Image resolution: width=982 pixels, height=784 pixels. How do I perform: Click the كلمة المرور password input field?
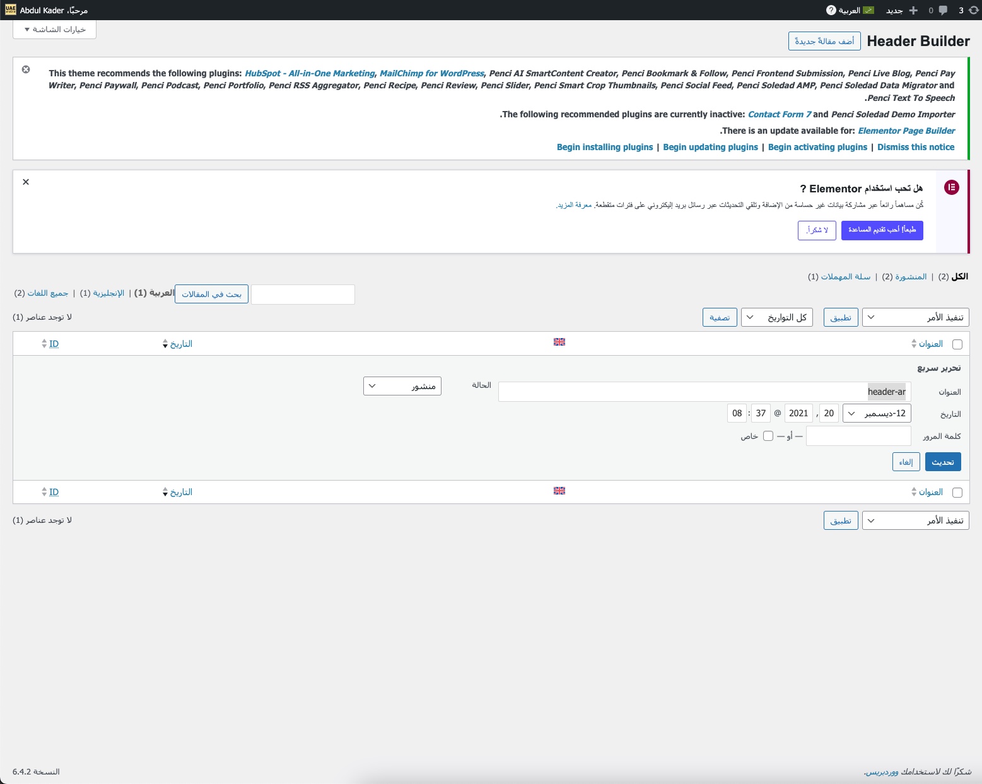tap(858, 436)
